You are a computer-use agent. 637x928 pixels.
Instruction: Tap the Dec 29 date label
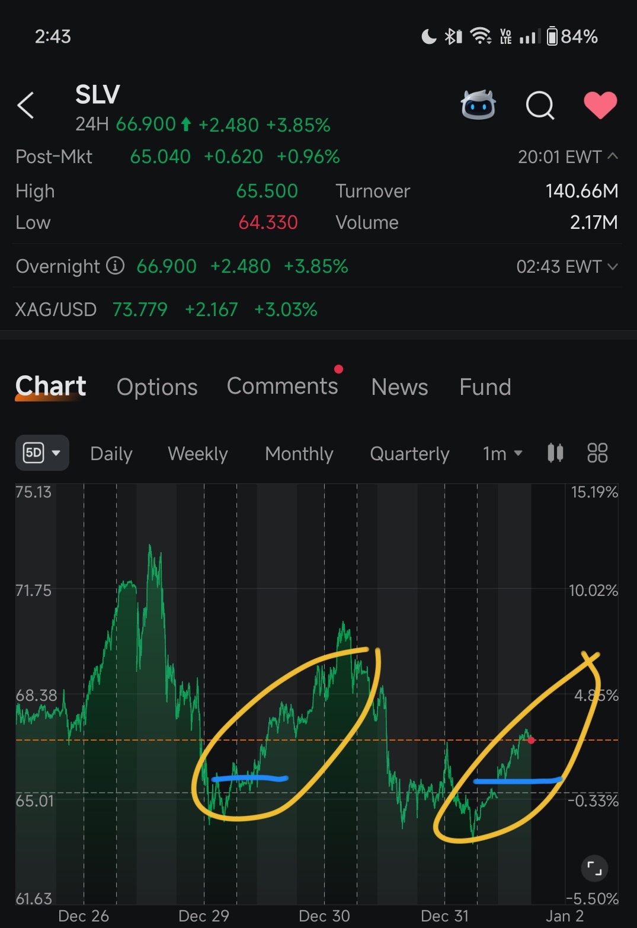click(204, 916)
